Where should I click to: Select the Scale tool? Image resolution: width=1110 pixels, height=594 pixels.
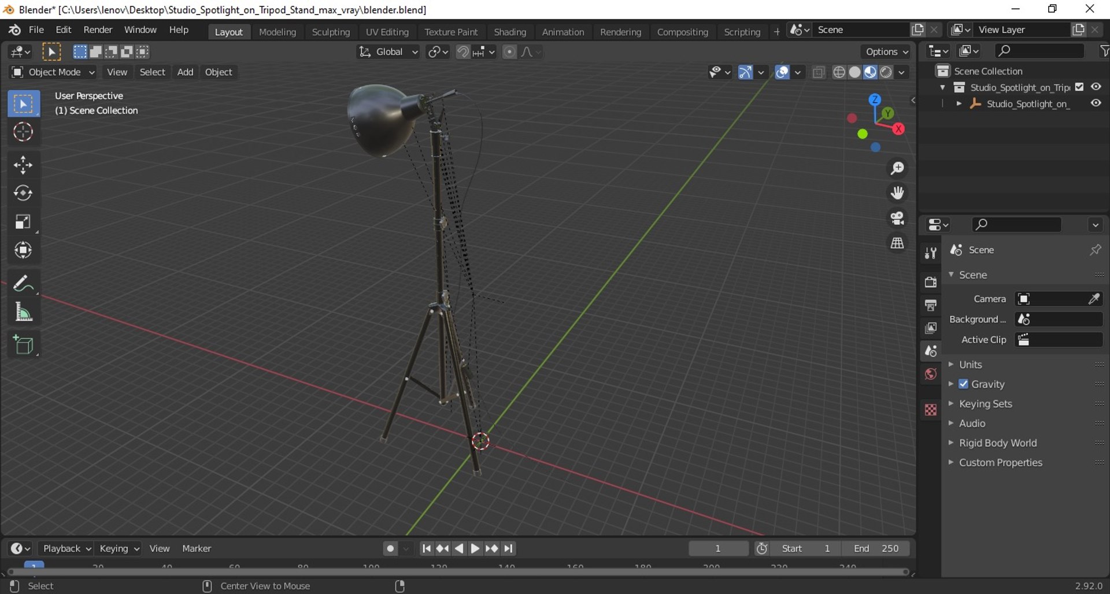coord(23,222)
